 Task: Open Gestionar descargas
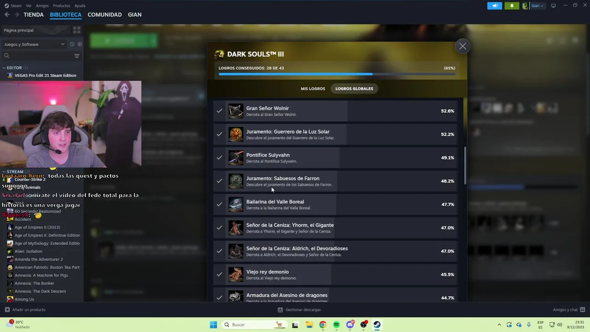coord(299,310)
